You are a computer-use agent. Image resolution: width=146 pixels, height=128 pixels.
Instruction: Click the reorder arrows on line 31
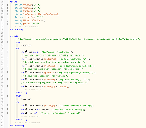coord(8,52)
